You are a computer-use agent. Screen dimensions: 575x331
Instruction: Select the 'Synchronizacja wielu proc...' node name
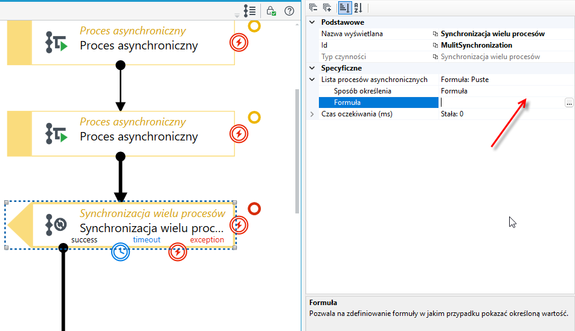click(x=152, y=228)
